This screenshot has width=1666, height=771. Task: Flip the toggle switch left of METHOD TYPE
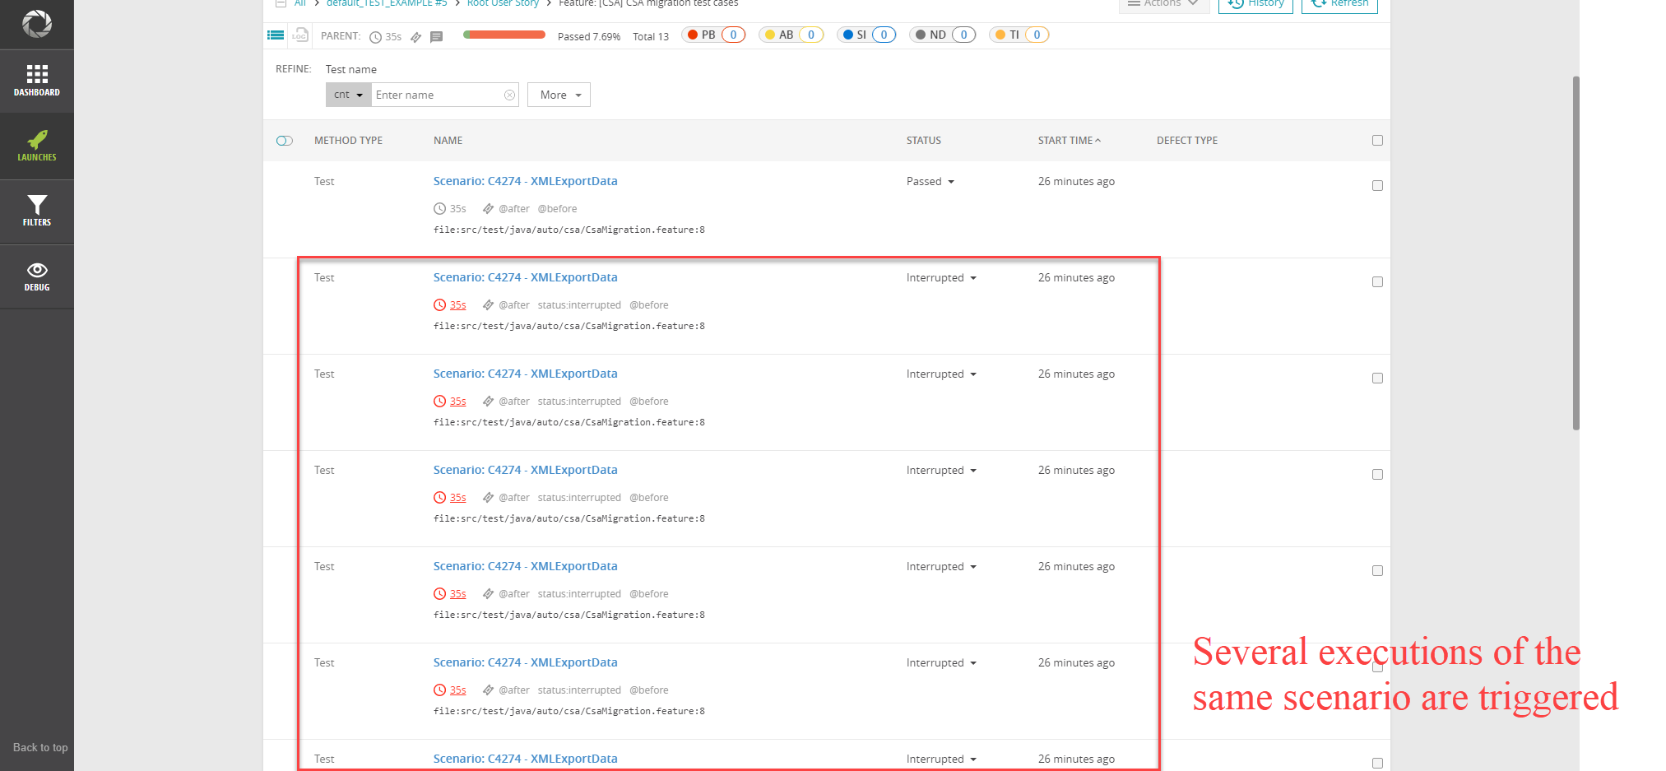click(x=284, y=141)
